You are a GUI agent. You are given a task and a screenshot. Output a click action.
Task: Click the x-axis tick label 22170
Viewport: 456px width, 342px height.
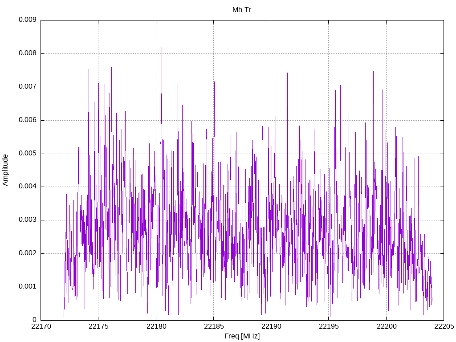click(x=41, y=326)
